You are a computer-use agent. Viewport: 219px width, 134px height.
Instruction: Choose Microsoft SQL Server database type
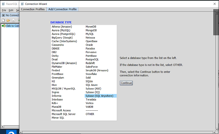pyautogui.click(x=64, y=114)
